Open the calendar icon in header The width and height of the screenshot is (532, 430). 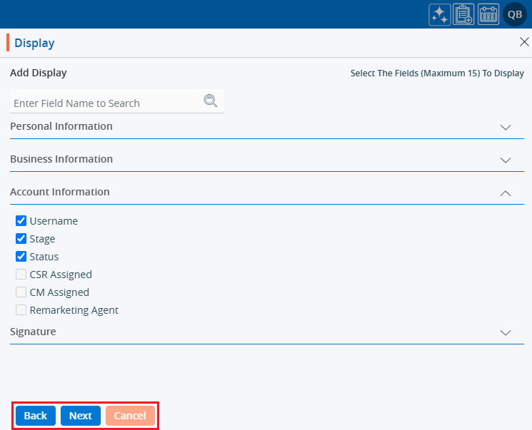488,14
